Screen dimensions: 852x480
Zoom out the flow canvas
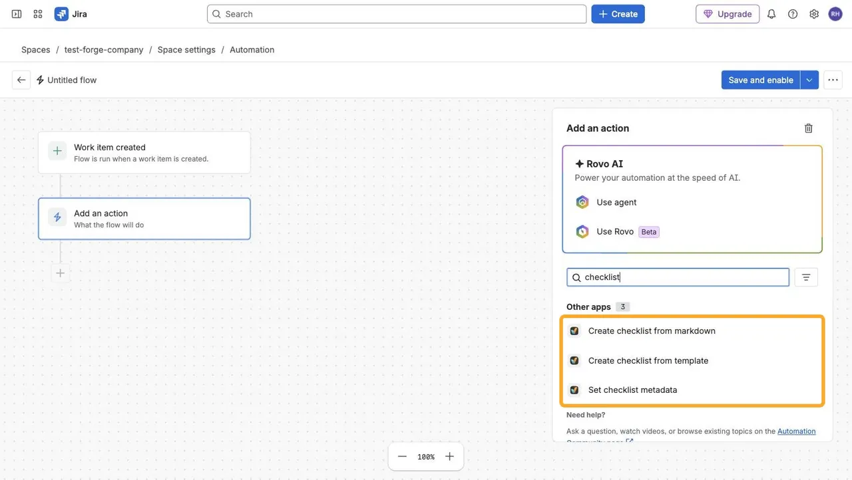pyautogui.click(x=402, y=457)
